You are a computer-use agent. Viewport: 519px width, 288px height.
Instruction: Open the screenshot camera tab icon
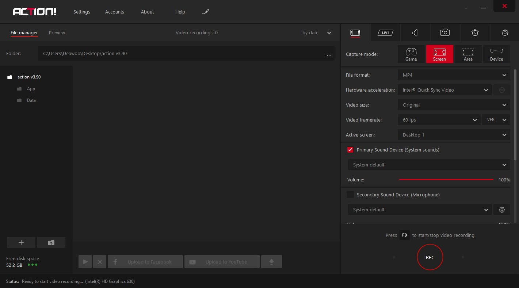[x=445, y=33]
